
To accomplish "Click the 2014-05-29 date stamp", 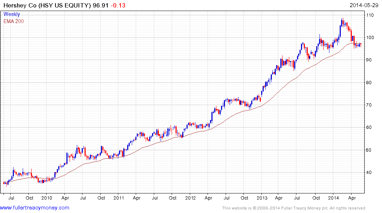I will pos(364,5).
